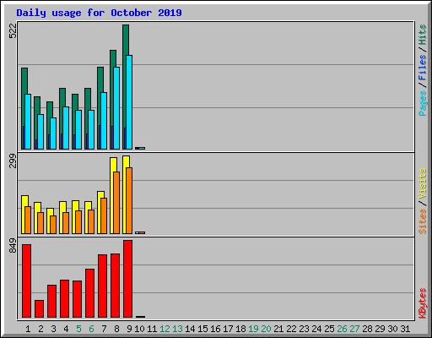Click the day 19 weekend axis label

(x=253, y=329)
